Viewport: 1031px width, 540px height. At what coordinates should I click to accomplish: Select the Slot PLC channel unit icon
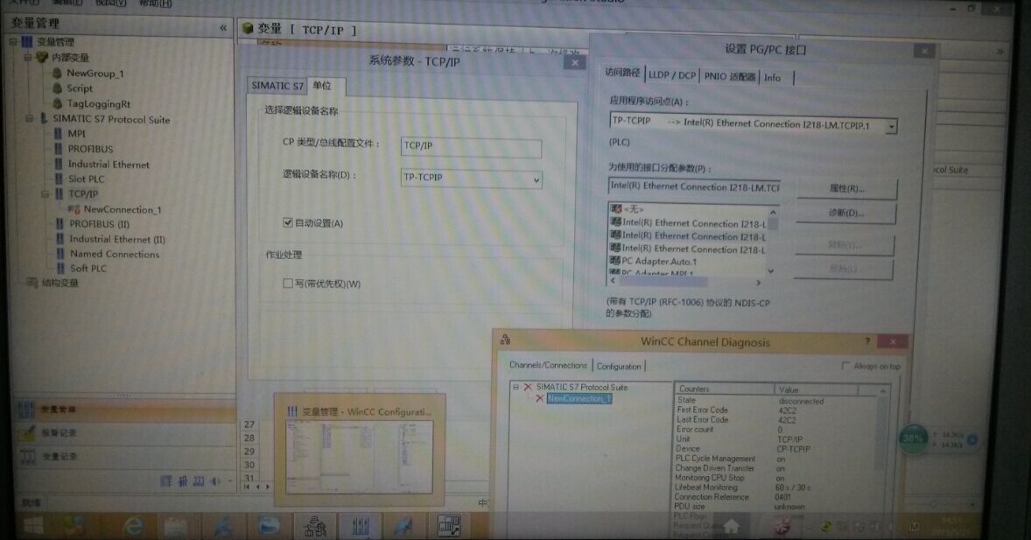59,179
